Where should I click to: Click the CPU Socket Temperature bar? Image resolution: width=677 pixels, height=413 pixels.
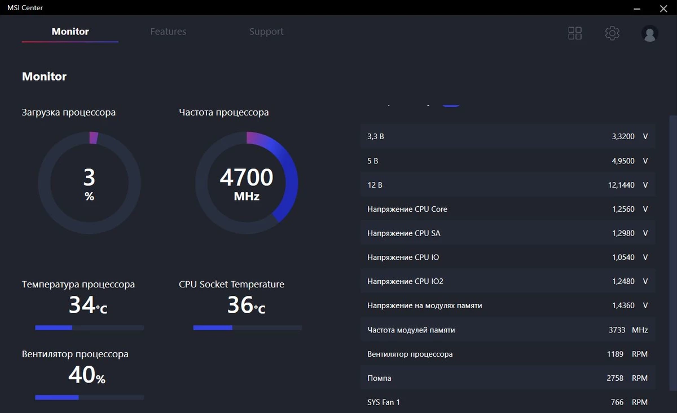(x=247, y=327)
